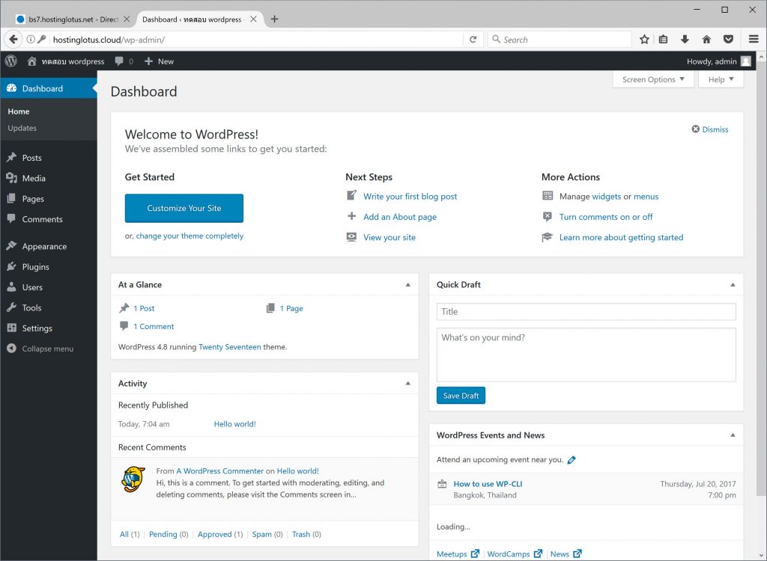The width and height of the screenshot is (767, 561).
Task: Expand the Screen Options dropdown
Action: [x=653, y=79]
